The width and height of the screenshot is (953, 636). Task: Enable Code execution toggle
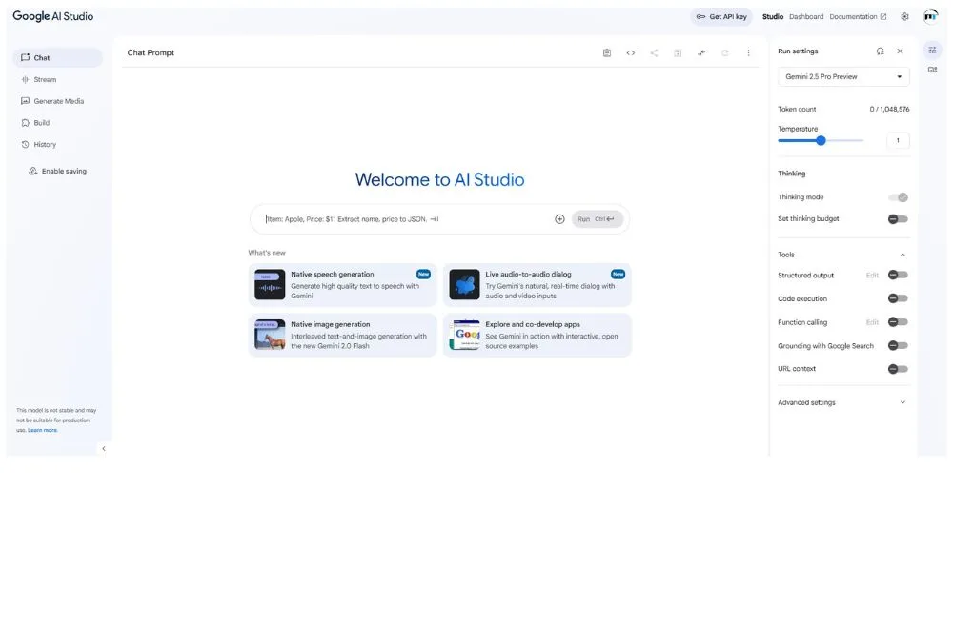pos(898,298)
